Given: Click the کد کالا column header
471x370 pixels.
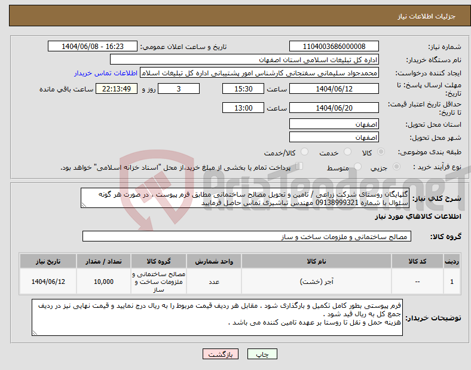Looking at the screenshot, I should coord(417,261).
